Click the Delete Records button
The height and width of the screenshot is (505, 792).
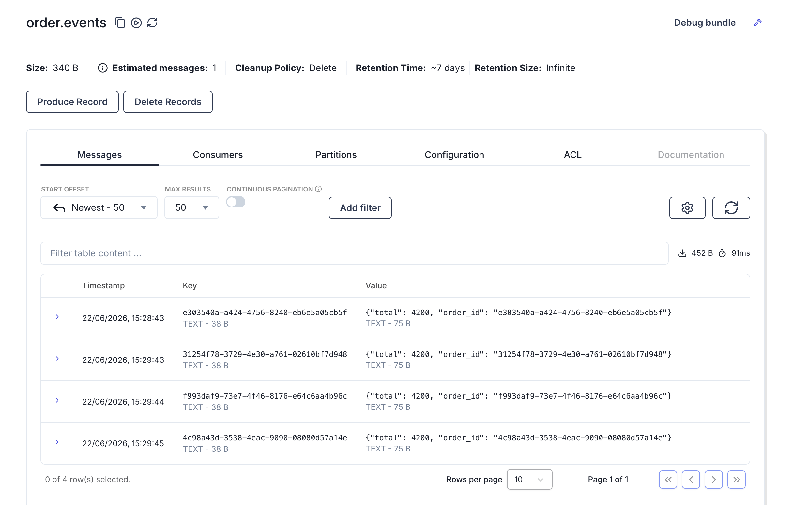[168, 102]
